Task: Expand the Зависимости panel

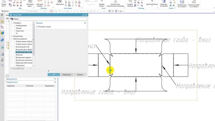Action: (55, 79)
